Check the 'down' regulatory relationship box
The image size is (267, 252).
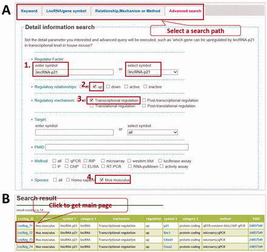[108, 86]
